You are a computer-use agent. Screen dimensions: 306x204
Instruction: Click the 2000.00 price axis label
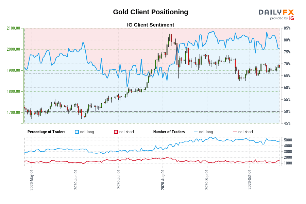14,49
